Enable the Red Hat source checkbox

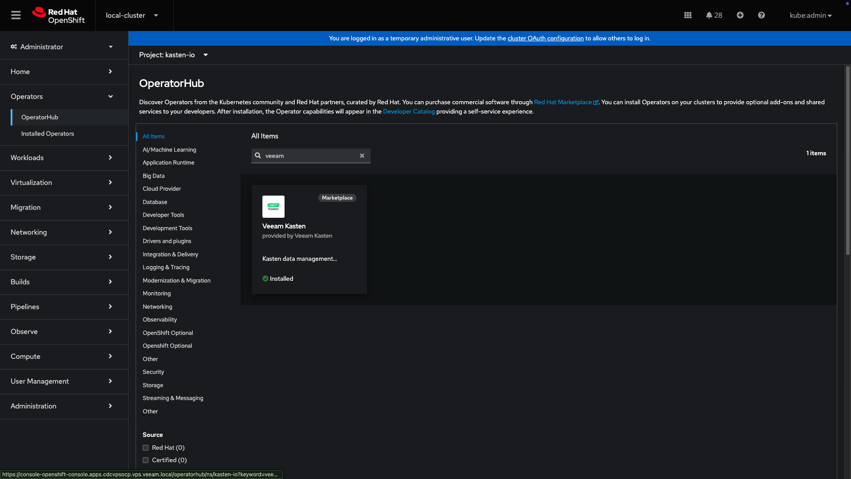[x=145, y=448]
